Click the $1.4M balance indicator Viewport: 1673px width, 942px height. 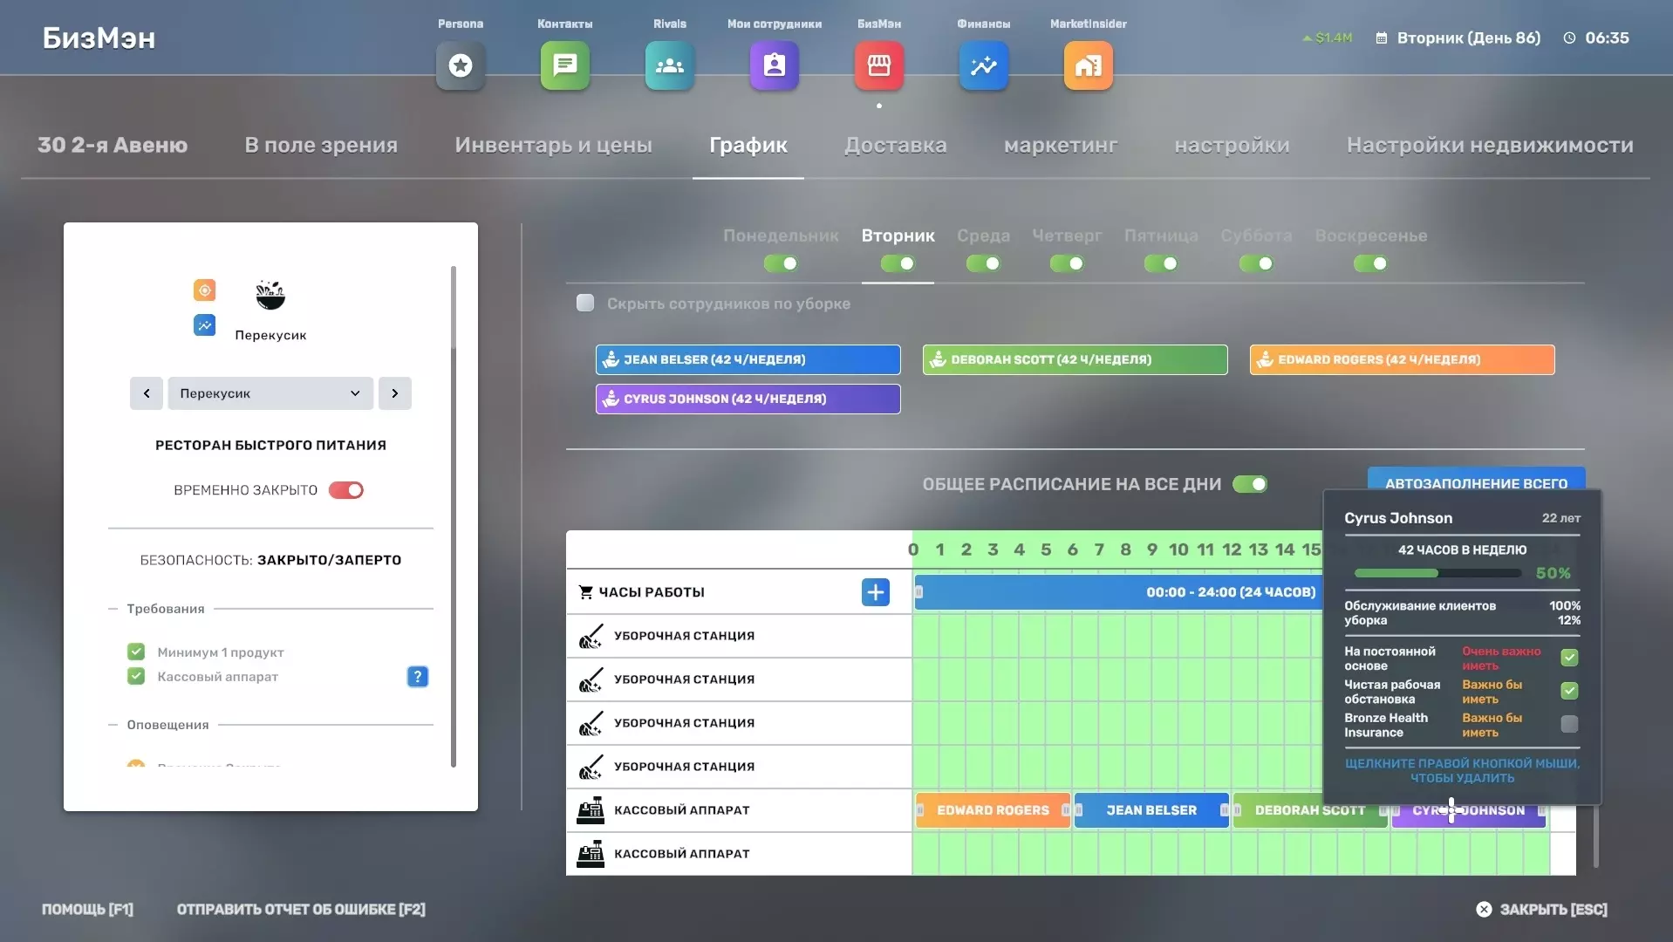click(1328, 38)
